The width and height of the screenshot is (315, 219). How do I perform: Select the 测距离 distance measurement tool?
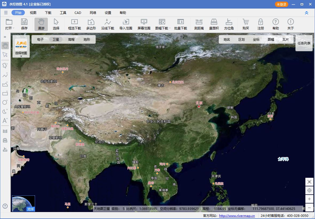pyautogui.click(x=199, y=24)
